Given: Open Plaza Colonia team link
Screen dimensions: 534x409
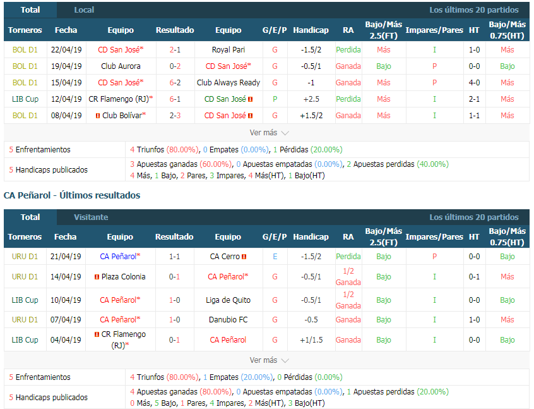Looking at the screenshot, I should tap(123, 277).
